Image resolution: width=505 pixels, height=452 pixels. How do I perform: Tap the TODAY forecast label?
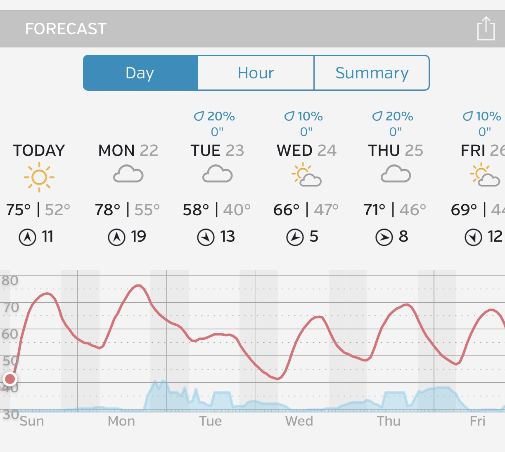point(39,151)
